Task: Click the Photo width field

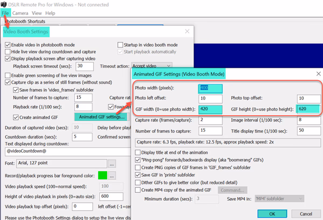Action: 210,88
